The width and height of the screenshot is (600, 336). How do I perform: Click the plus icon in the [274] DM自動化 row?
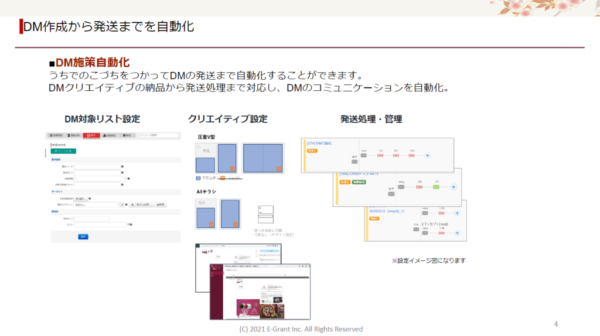pos(428,155)
